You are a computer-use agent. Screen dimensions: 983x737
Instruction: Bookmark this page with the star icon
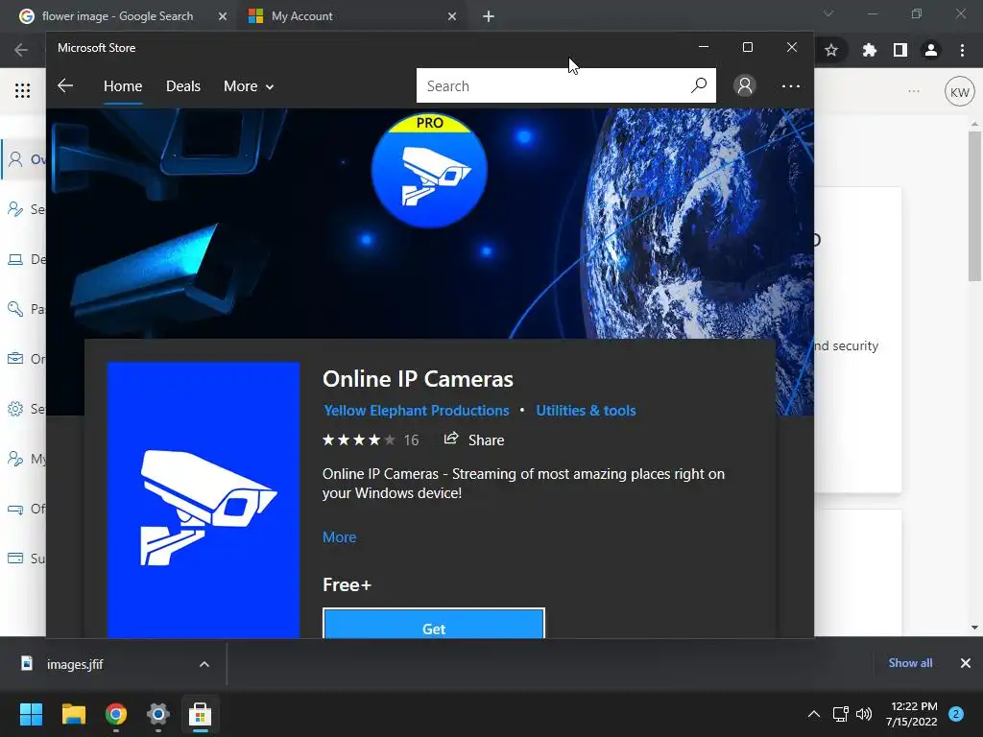[831, 50]
